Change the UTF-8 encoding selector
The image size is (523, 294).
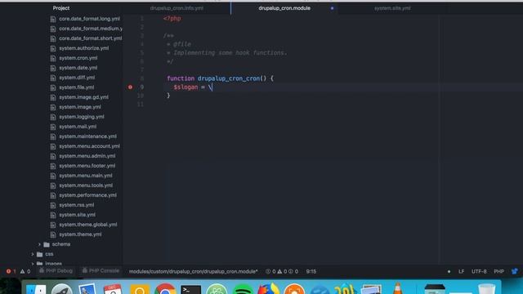coord(479,271)
